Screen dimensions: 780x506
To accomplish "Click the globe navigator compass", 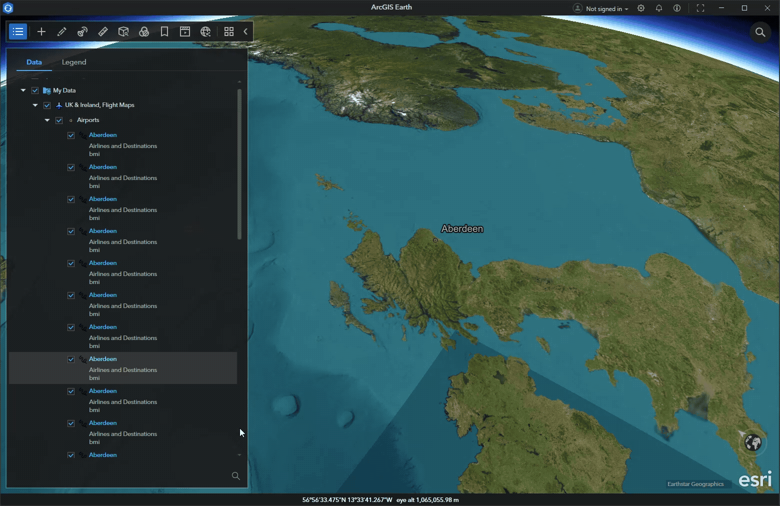I will (x=752, y=442).
